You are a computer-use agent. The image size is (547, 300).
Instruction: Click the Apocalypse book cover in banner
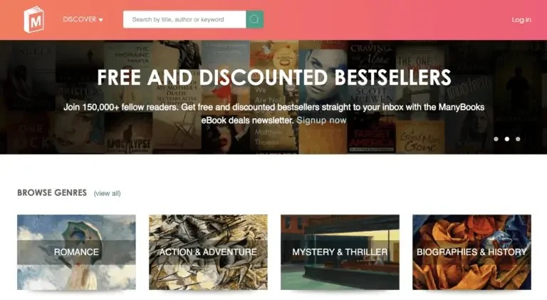128,134
